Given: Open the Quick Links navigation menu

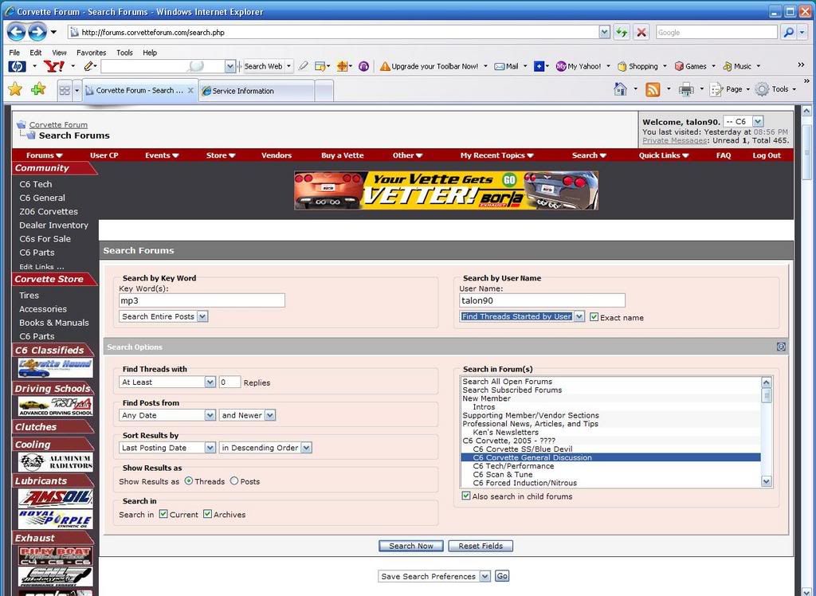Looking at the screenshot, I should coord(664,155).
